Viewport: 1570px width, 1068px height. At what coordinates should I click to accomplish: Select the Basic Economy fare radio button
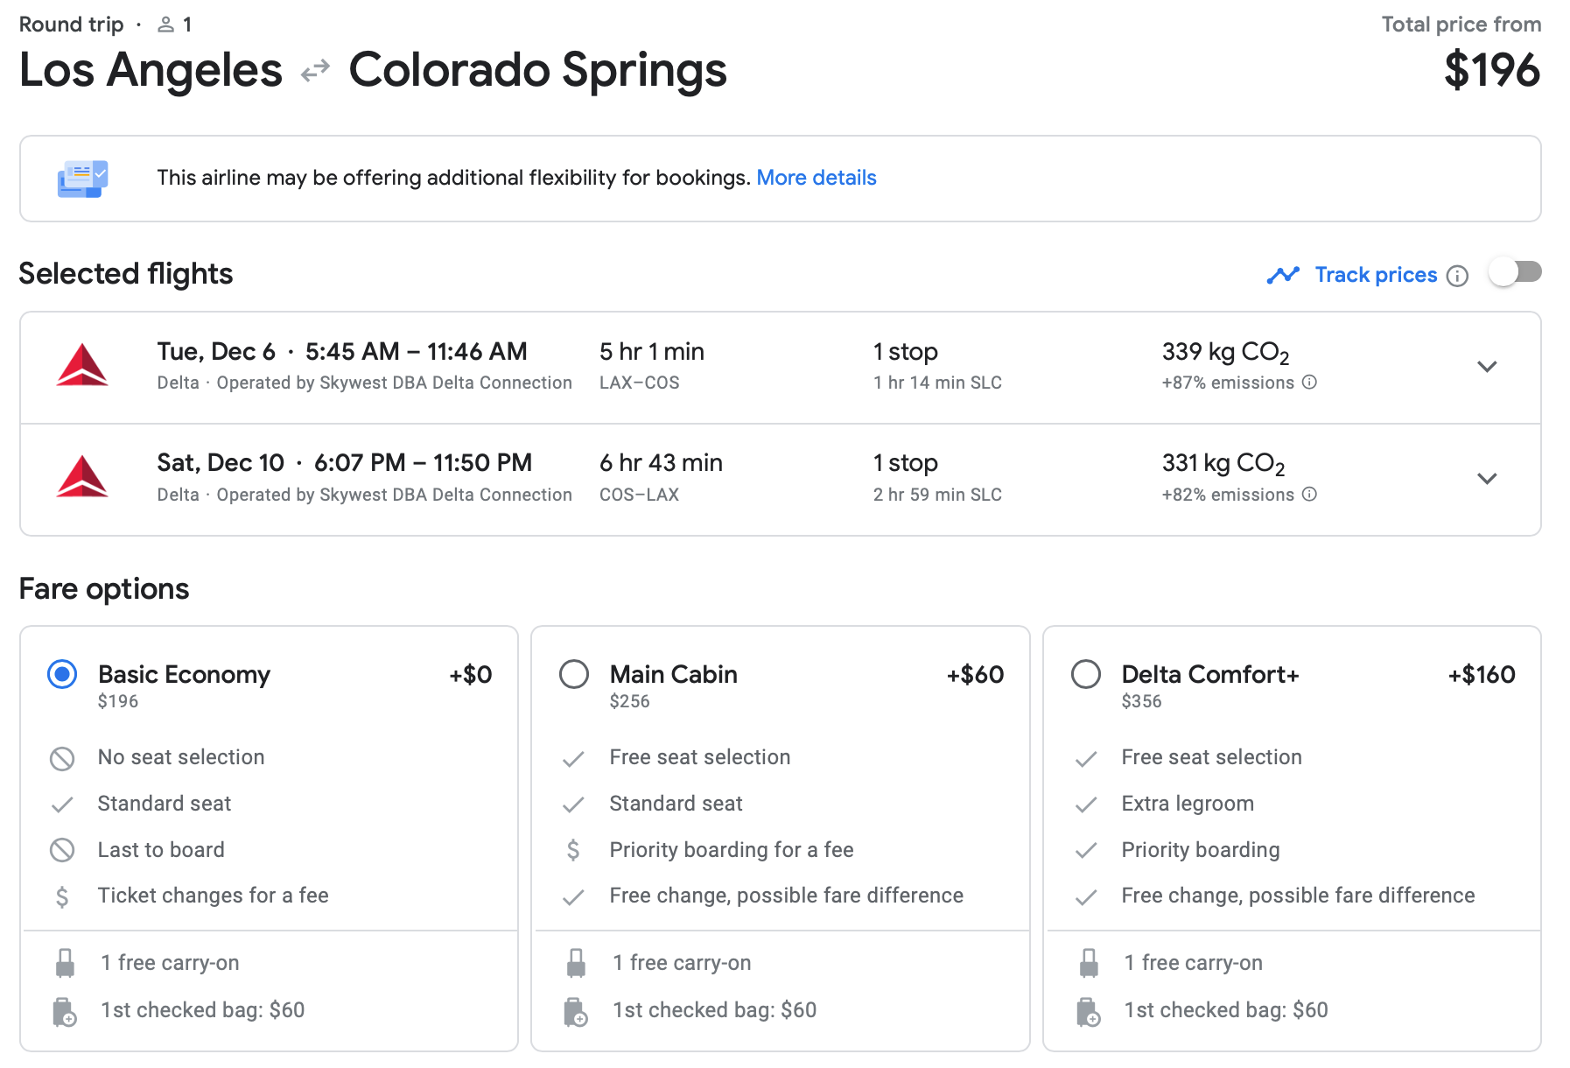point(62,674)
